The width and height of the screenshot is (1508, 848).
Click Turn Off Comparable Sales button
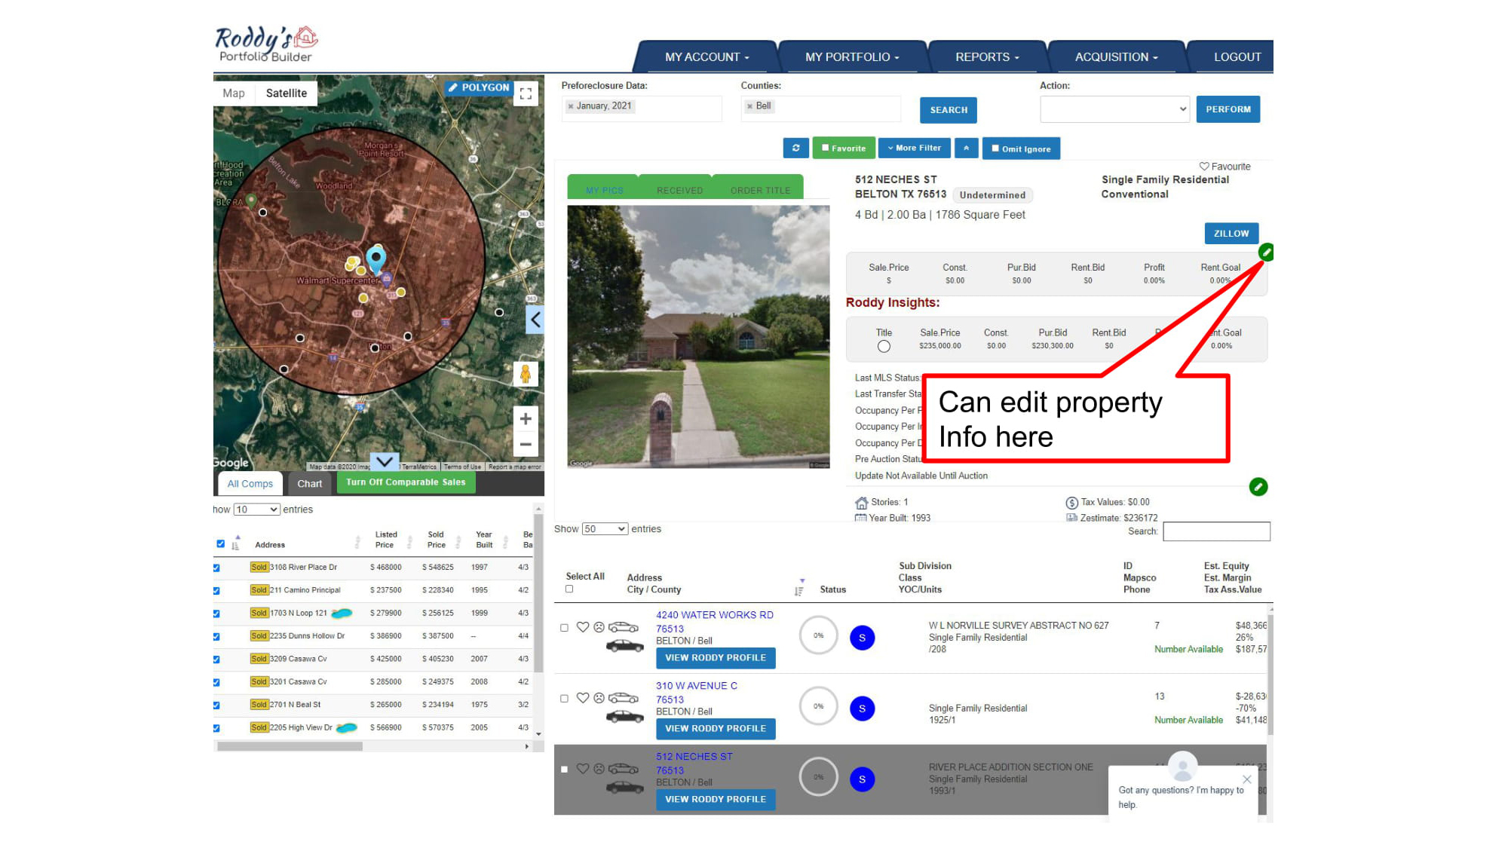pos(406,482)
